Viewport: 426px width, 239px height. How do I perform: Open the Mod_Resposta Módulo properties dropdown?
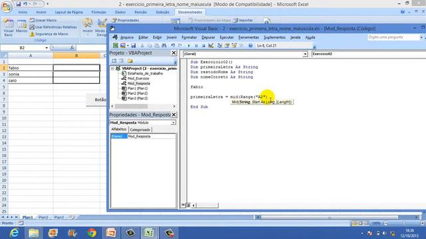tap(173, 123)
